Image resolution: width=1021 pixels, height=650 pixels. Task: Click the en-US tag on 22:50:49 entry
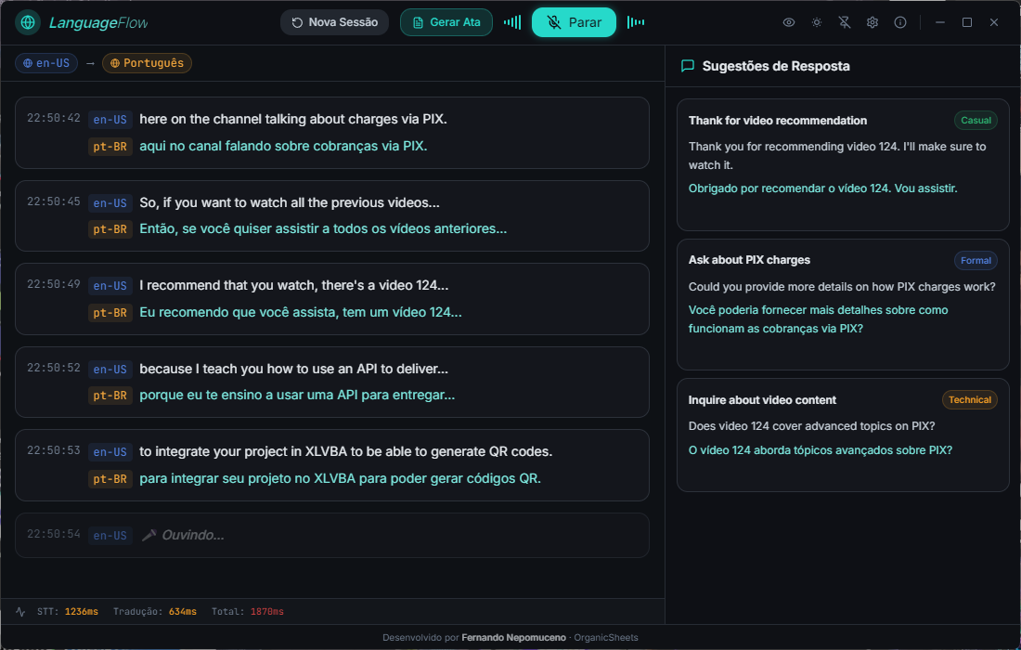110,286
